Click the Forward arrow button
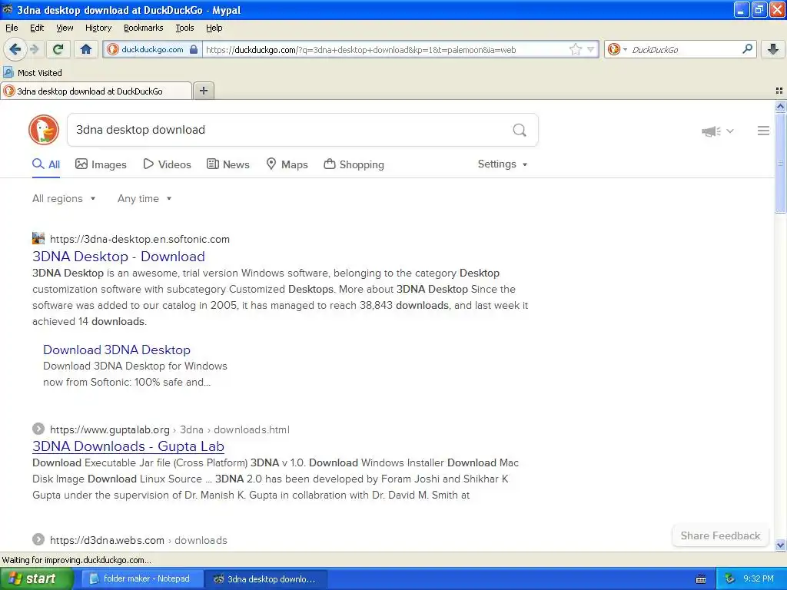The image size is (787, 590). [x=34, y=49]
